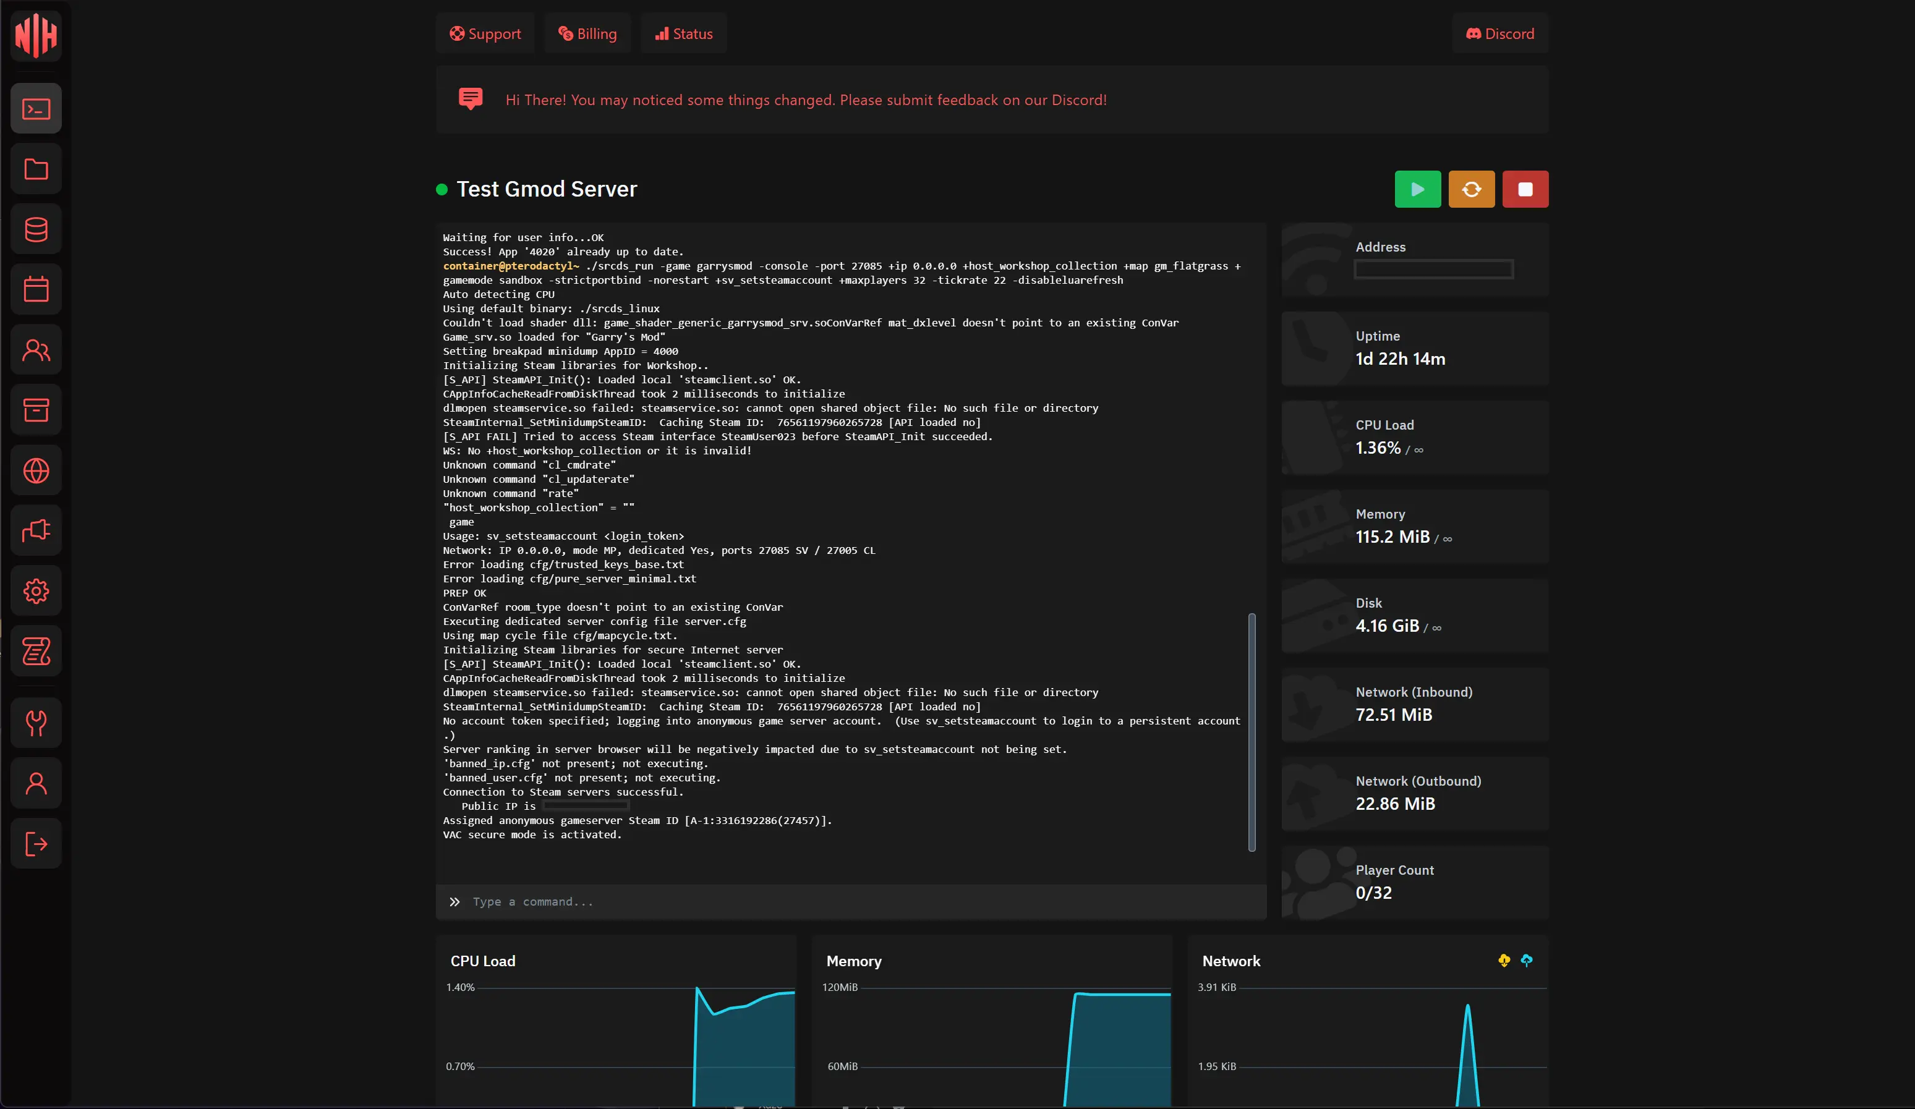Click the CPU Load value '1.36%'
Viewport: 1915px width, 1109px height.
(x=1378, y=448)
